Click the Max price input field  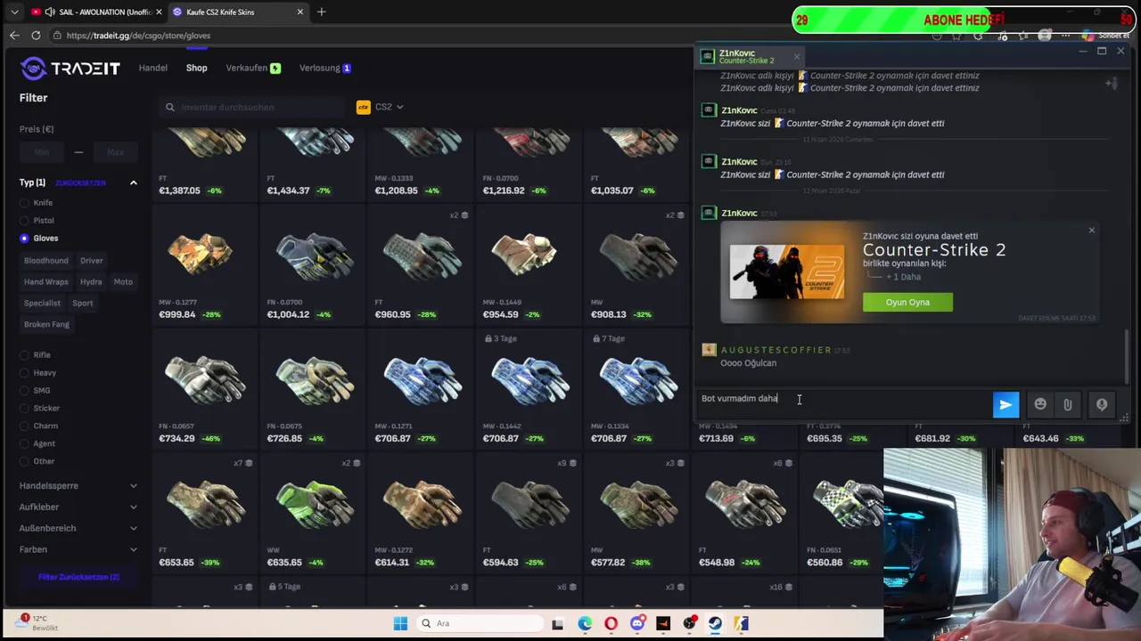coord(116,152)
